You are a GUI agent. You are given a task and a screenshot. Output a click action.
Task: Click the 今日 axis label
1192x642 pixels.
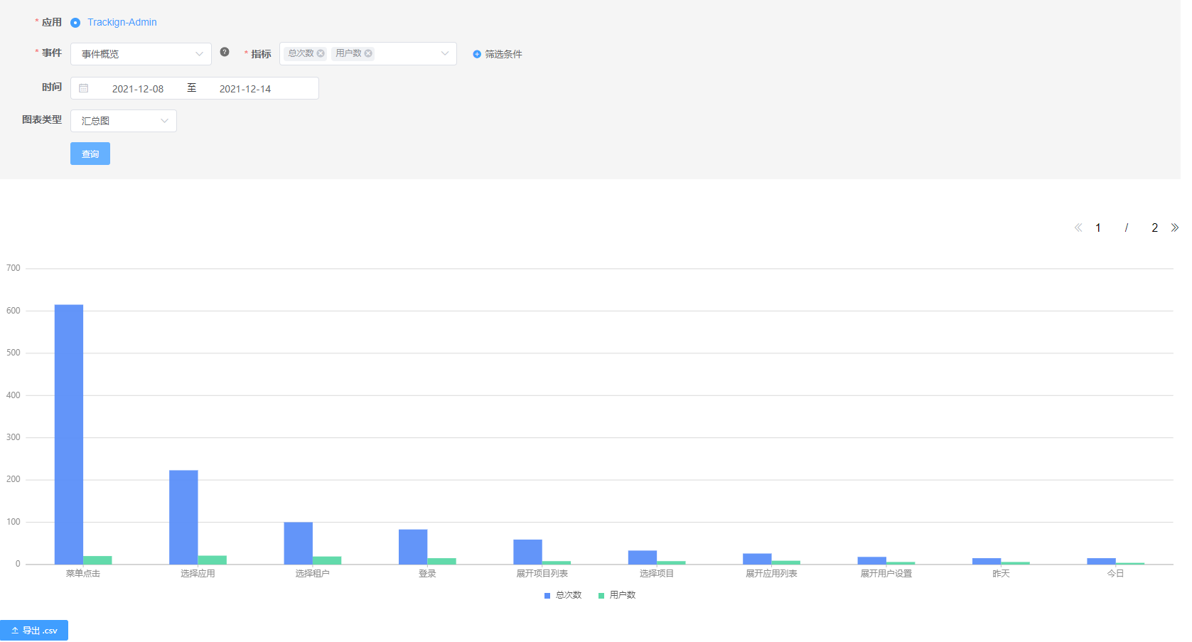pyautogui.click(x=1116, y=574)
